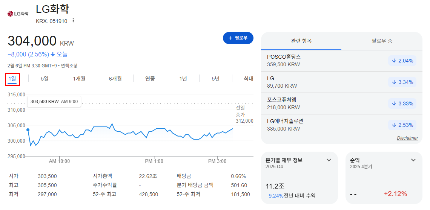
Task: Click the 52-주 최고 value 428,500
Action: coord(148,195)
